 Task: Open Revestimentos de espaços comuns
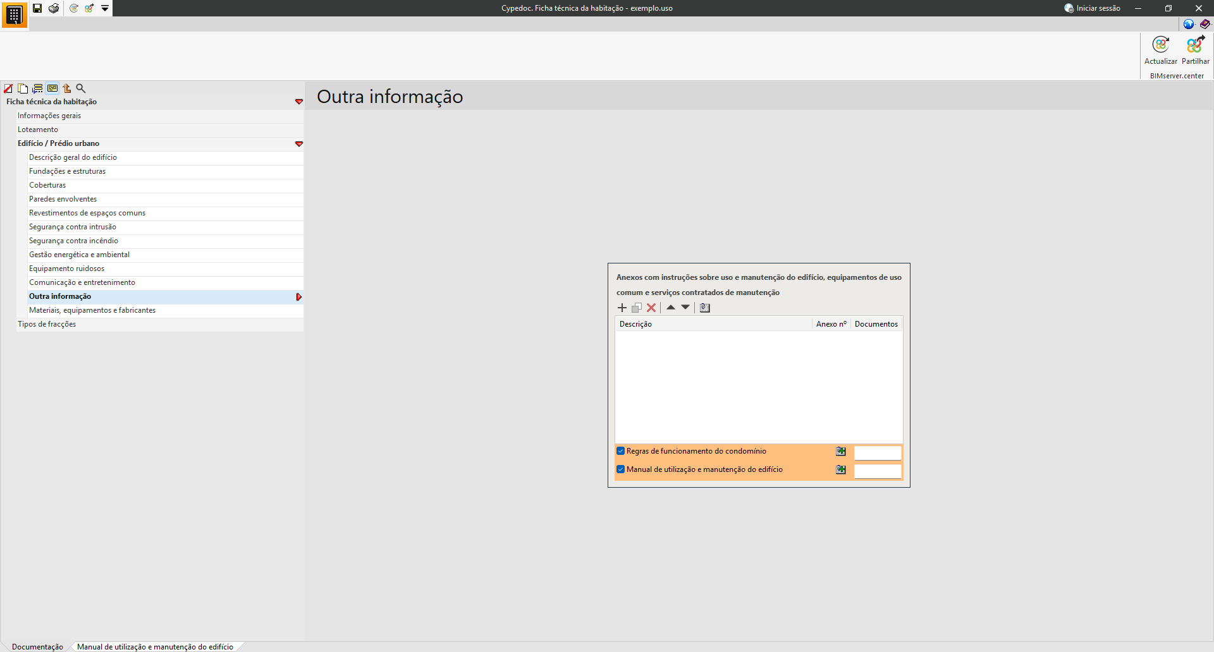click(x=166, y=213)
